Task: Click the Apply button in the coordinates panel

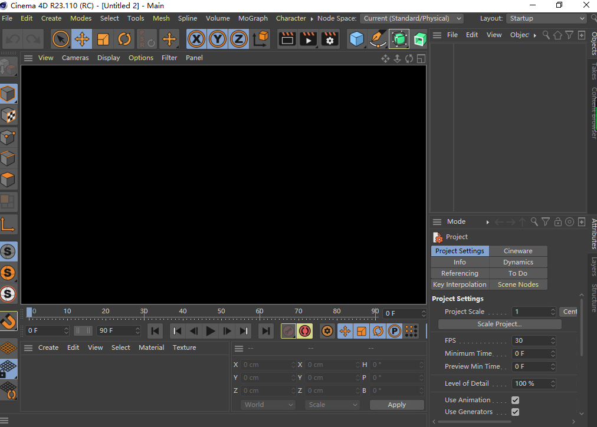Action: pos(396,405)
